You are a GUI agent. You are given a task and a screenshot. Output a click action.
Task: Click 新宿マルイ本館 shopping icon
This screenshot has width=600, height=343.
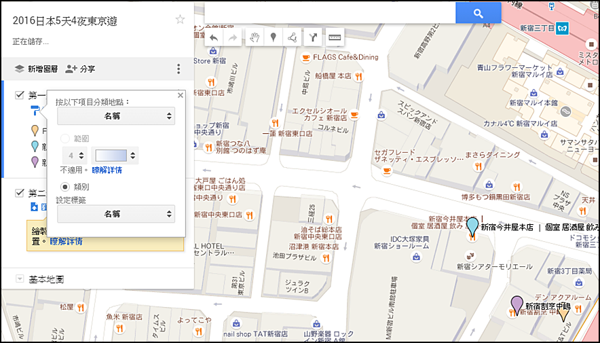pos(533,92)
